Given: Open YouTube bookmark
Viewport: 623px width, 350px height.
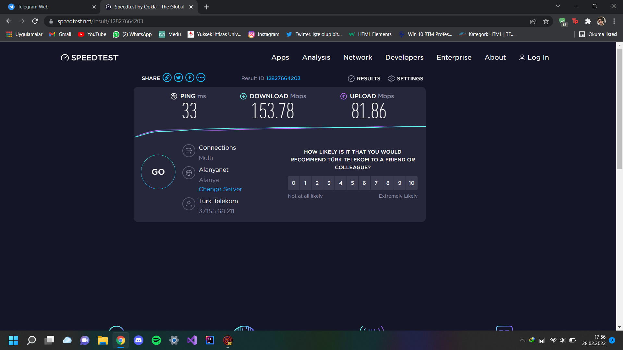Looking at the screenshot, I should 92,34.
